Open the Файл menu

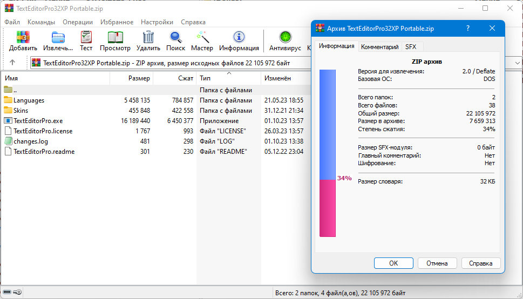point(12,22)
